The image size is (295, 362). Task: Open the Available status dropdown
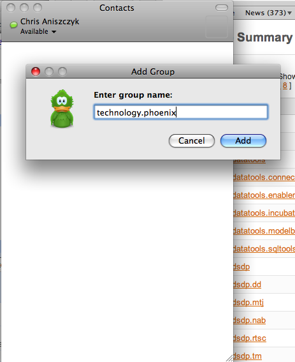tap(38, 31)
